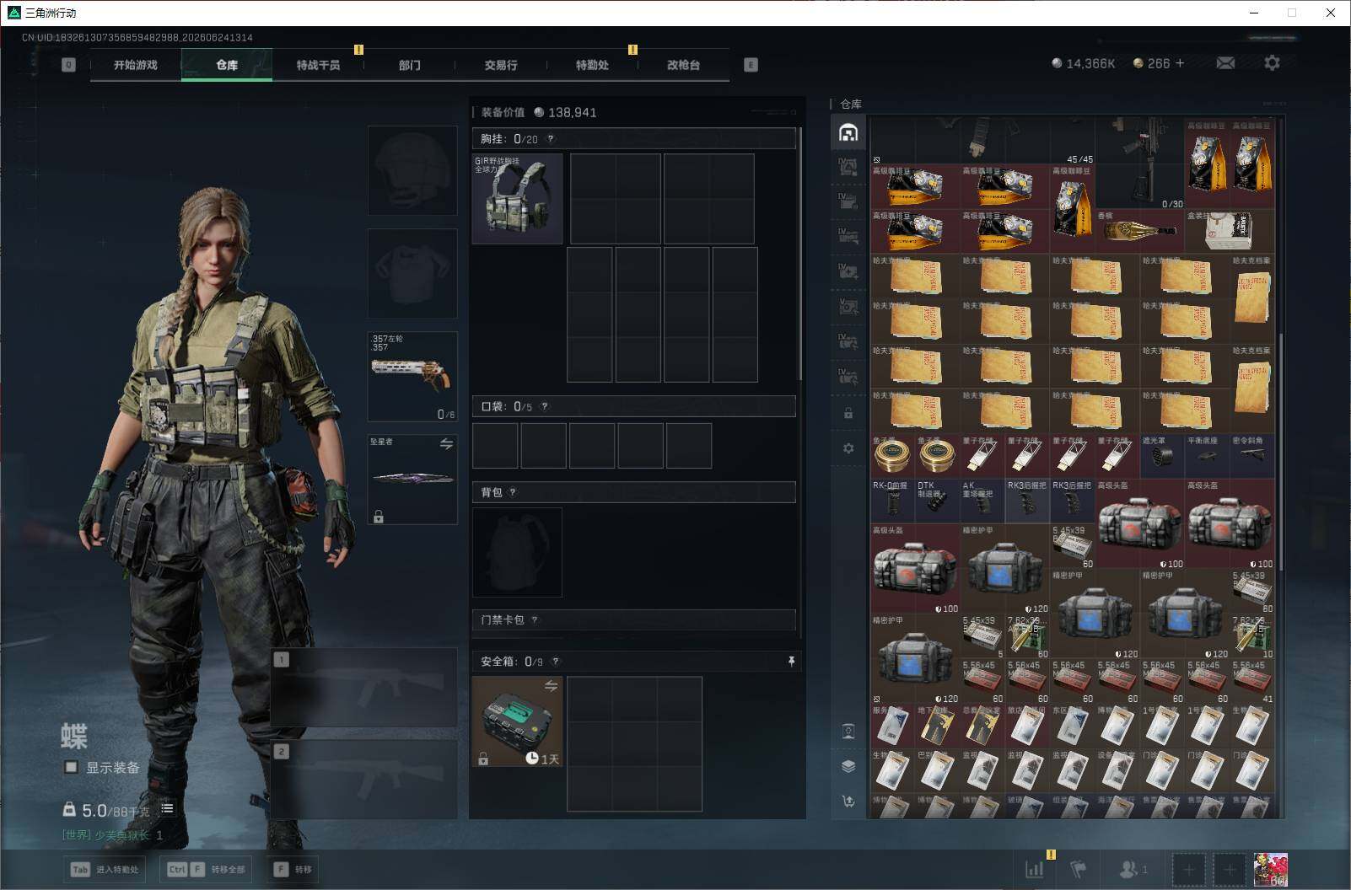This screenshot has width=1351, height=890.
Task: Toggle the 显示装备 checkbox
Action: (x=72, y=767)
